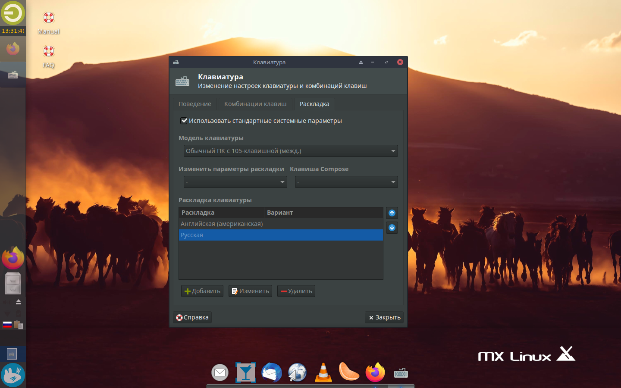Switch to the Комбинации клавиш tab
Screen dimensions: 621x388
tap(255, 104)
